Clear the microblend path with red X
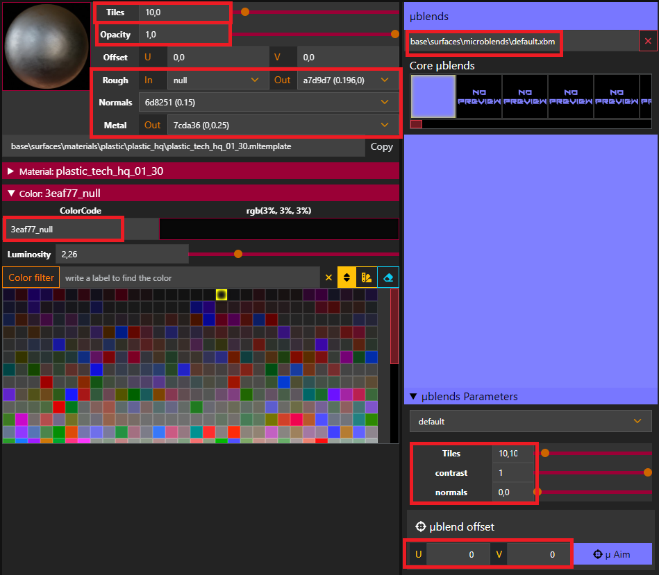 (648, 42)
